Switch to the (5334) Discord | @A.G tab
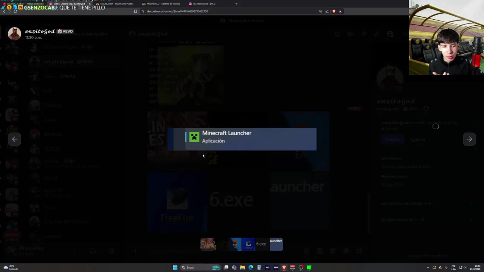Screen dimensions: 484x272 tap(209, 4)
